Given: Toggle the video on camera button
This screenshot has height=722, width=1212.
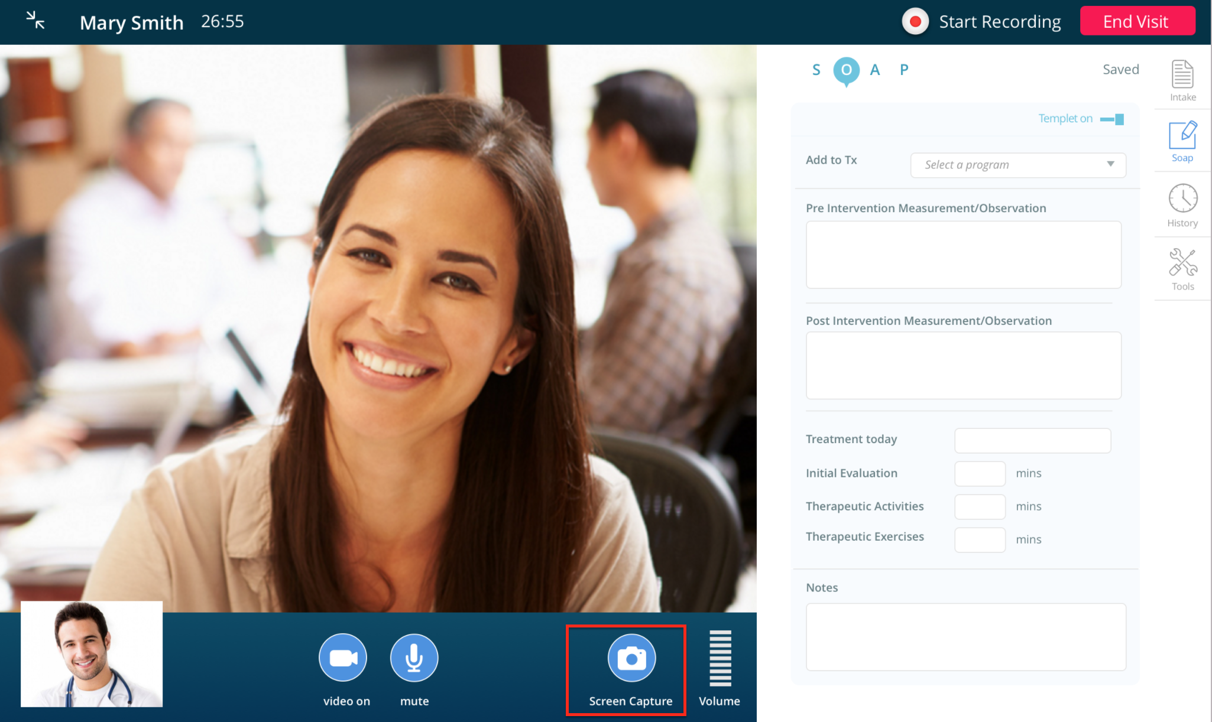Looking at the screenshot, I should pyautogui.click(x=343, y=658).
